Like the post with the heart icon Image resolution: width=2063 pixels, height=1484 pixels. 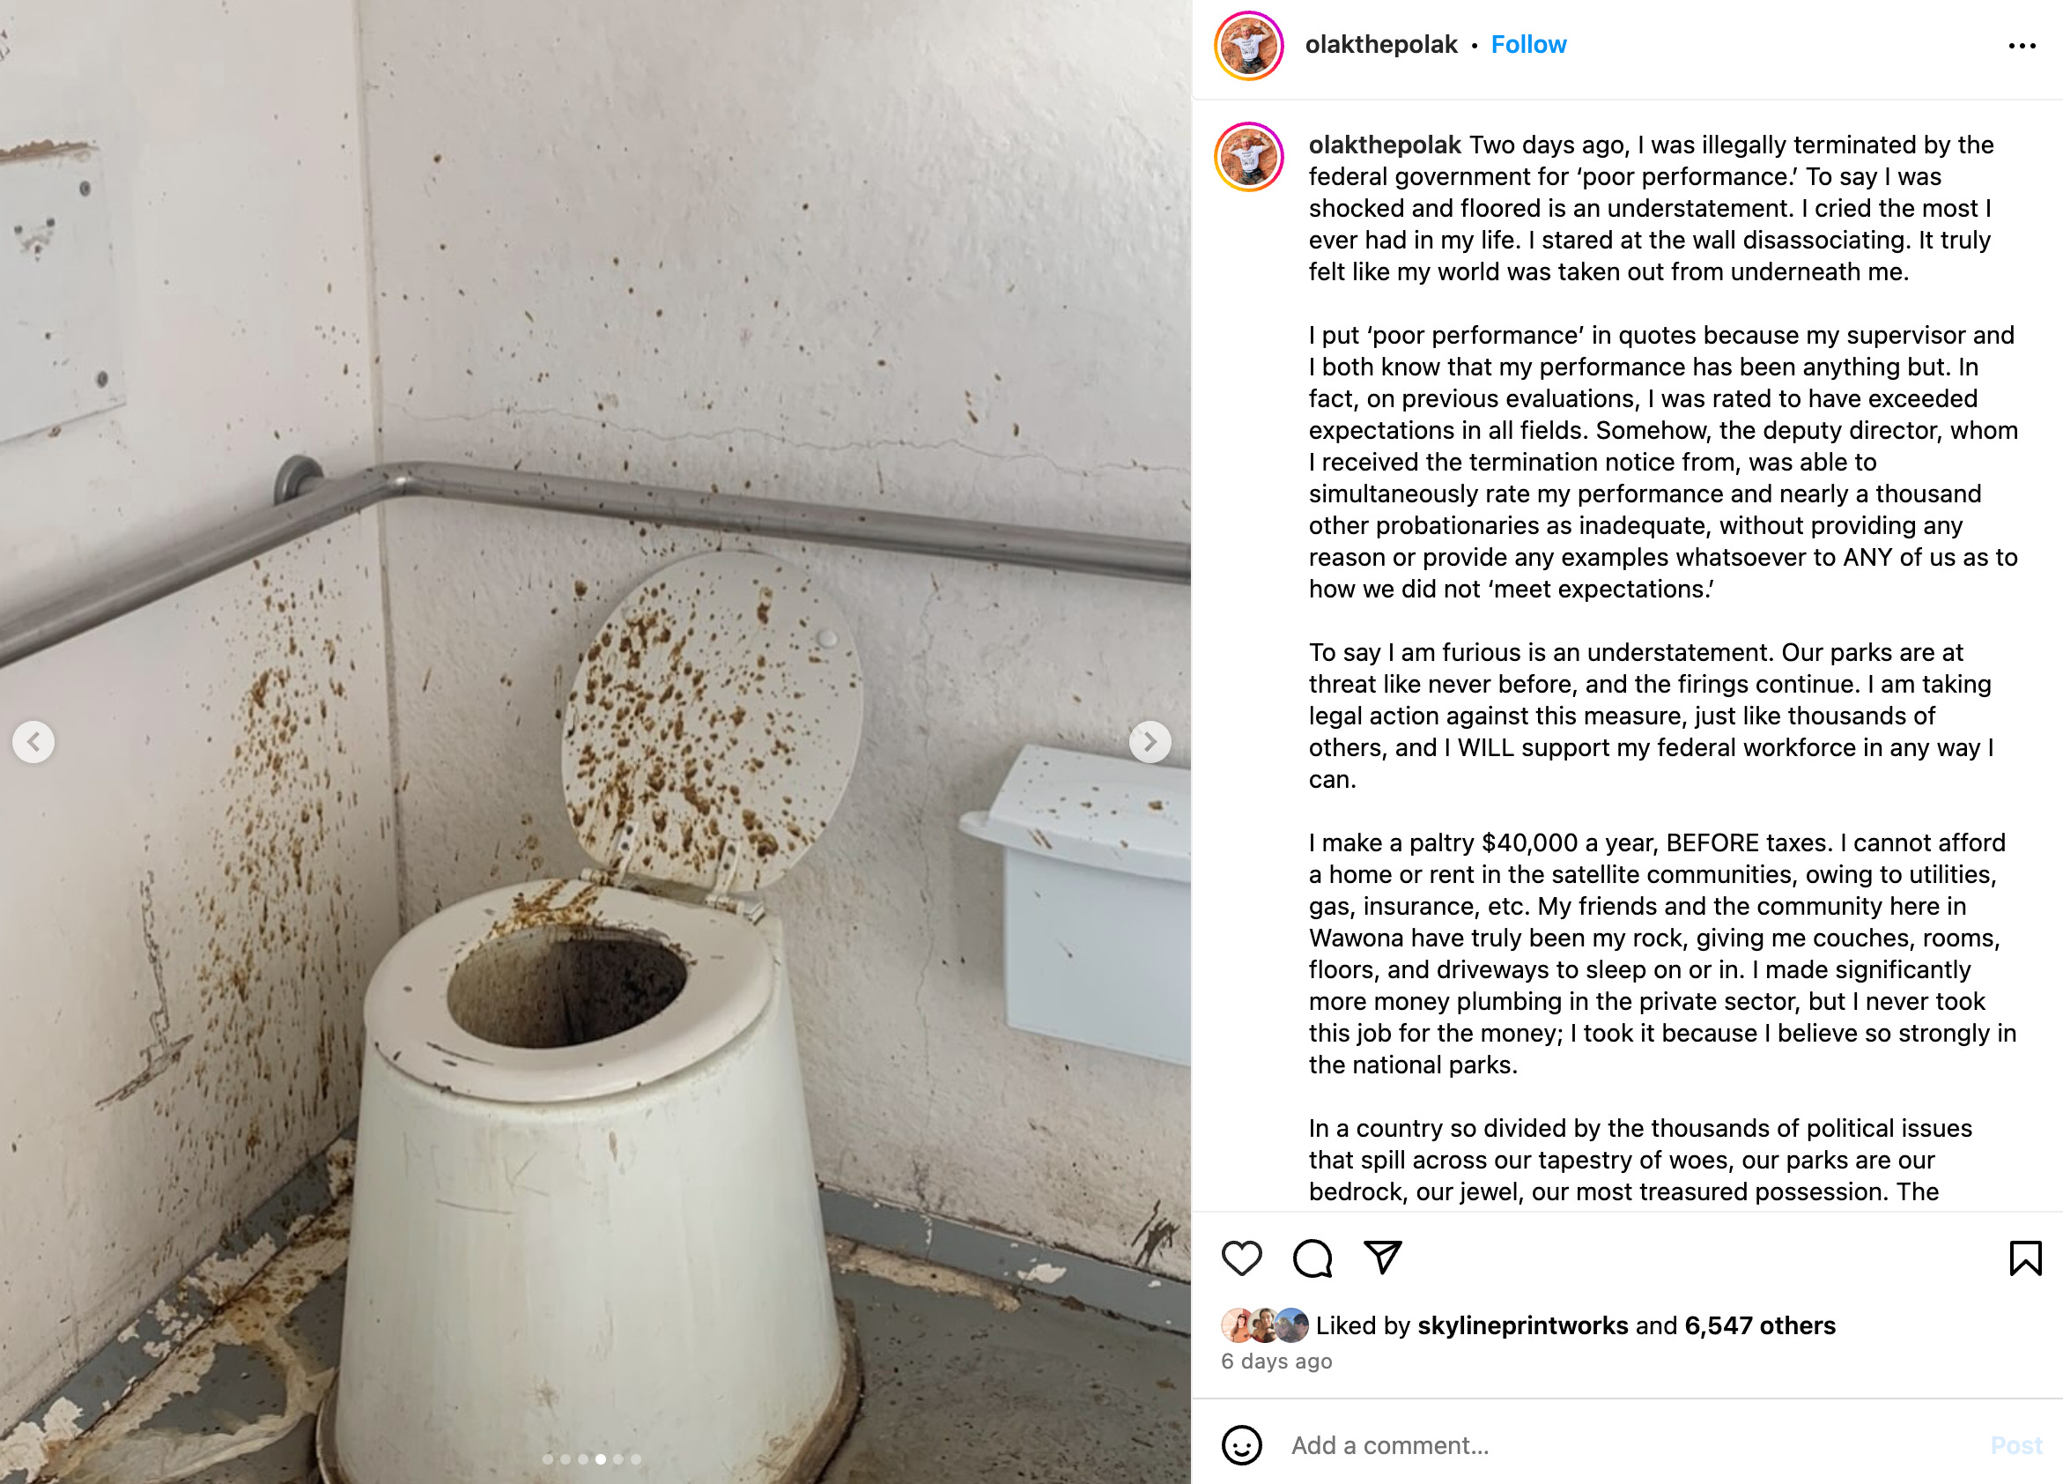tap(1241, 1258)
